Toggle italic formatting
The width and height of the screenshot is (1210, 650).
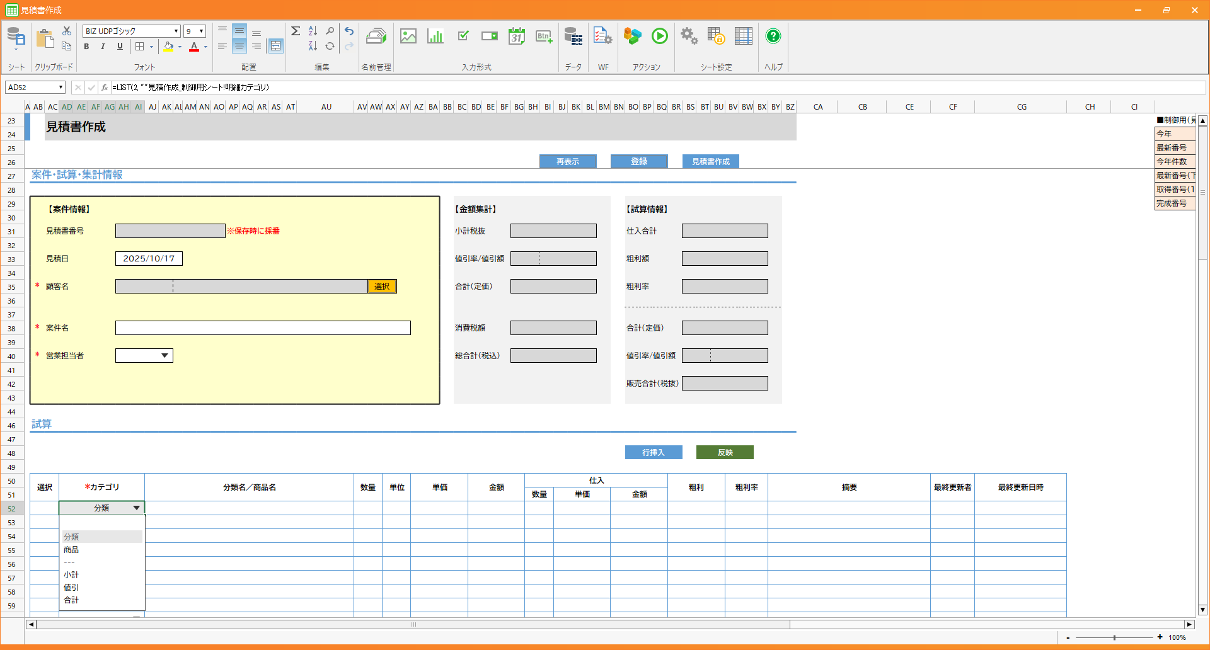point(103,47)
